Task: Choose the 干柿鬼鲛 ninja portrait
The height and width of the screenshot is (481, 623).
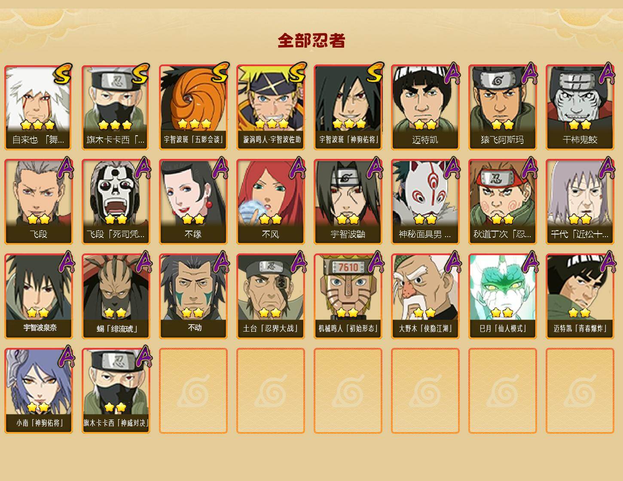Action: [x=580, y=107]
